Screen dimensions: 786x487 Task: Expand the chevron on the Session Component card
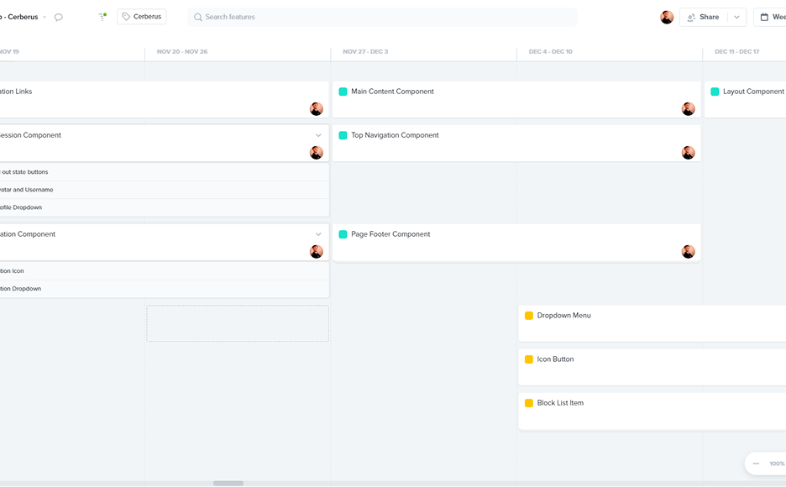(x=318, y=134)
